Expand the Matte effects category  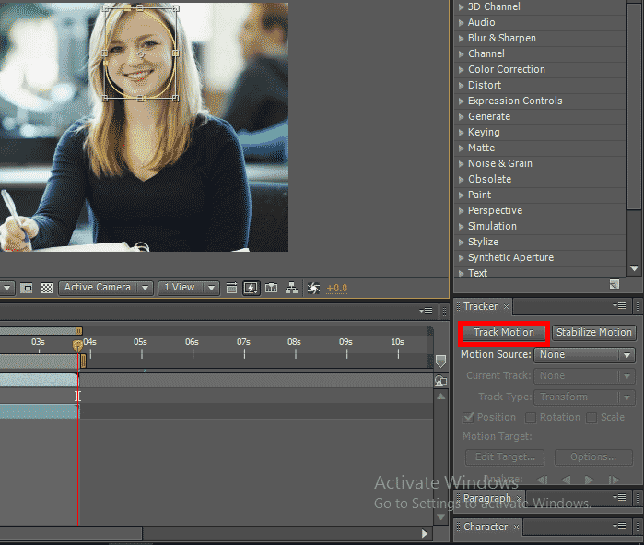click(462, 148)
